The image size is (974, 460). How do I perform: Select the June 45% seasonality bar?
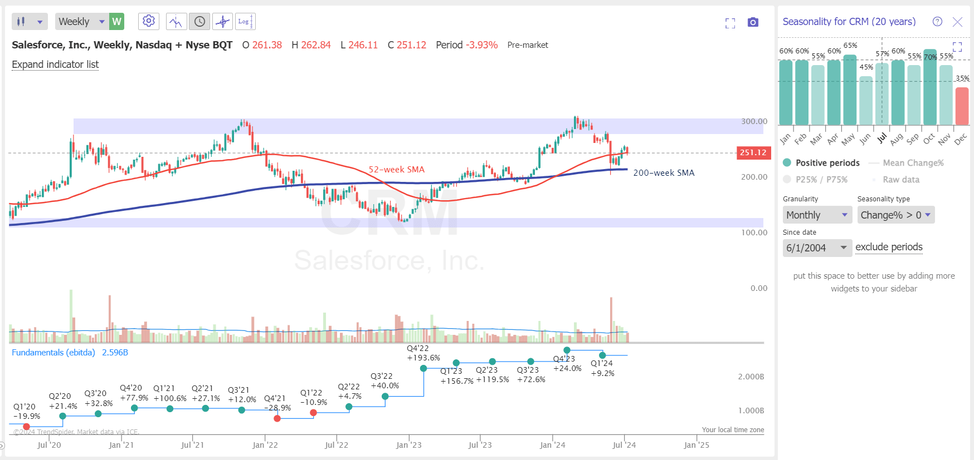[866, 101]
